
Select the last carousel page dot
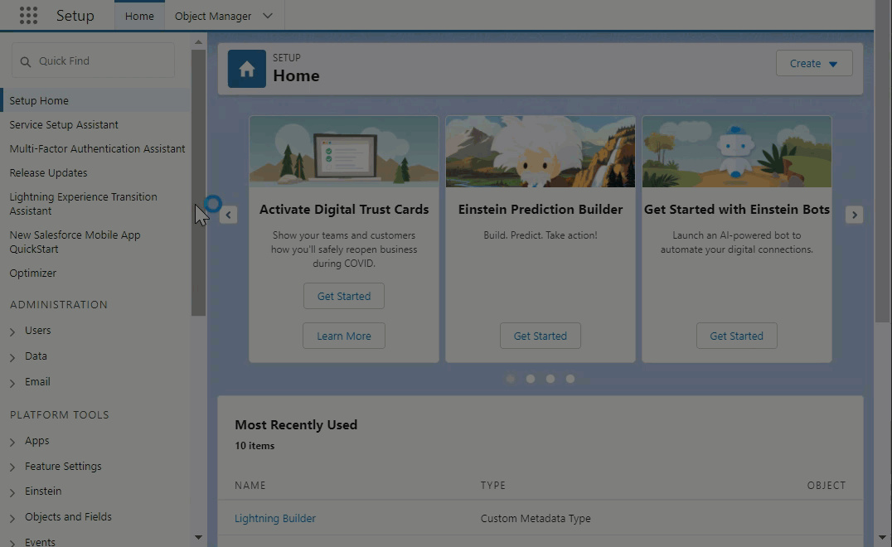coord(570,379)
